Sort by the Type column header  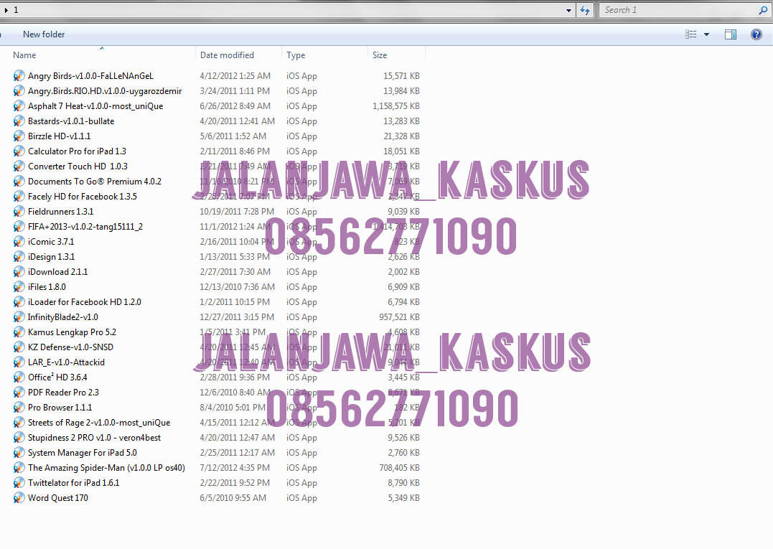coord(296,55)
